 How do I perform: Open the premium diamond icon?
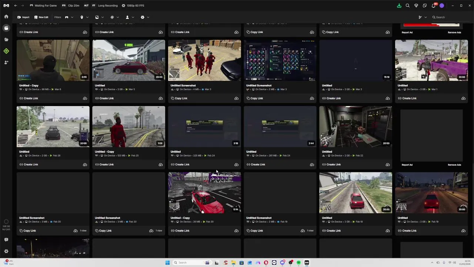click(416, 6)
